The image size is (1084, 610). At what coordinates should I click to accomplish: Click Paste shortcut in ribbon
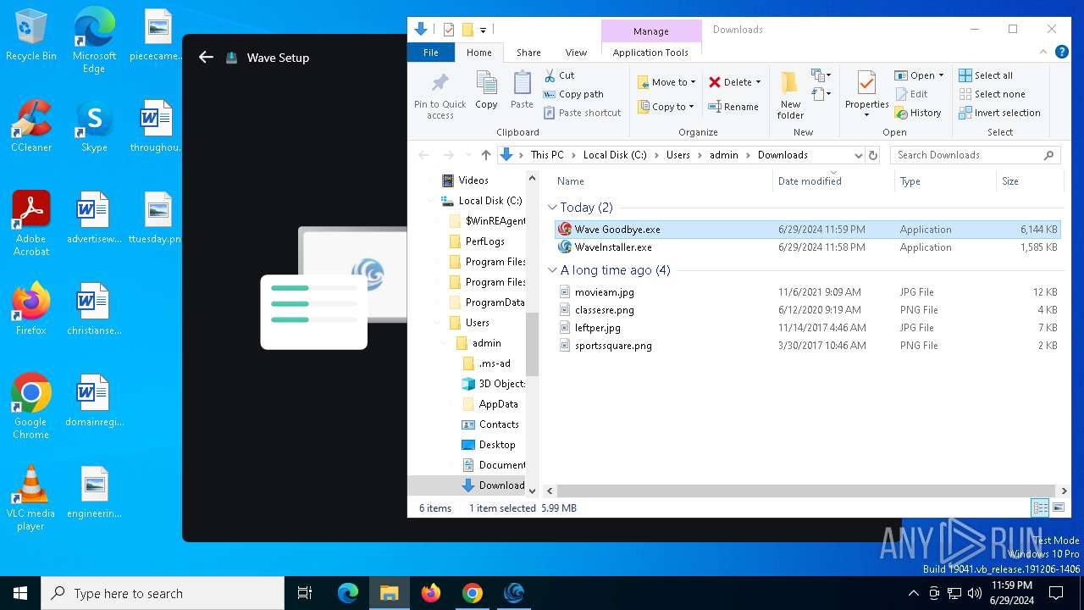[582, 113]
